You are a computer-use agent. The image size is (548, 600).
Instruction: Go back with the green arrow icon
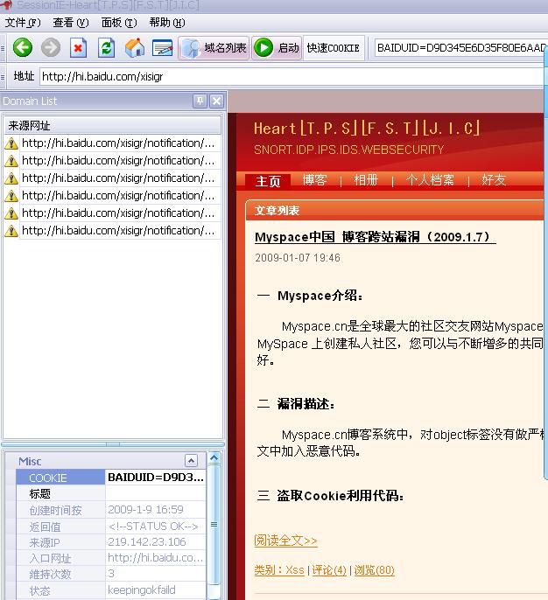(x=23, y=48)
